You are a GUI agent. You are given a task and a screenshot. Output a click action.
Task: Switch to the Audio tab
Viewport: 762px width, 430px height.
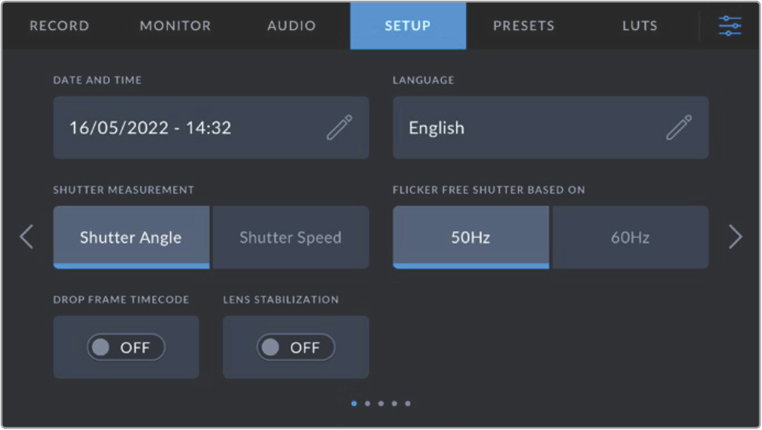pyautogui.click(x=292, y=26)
